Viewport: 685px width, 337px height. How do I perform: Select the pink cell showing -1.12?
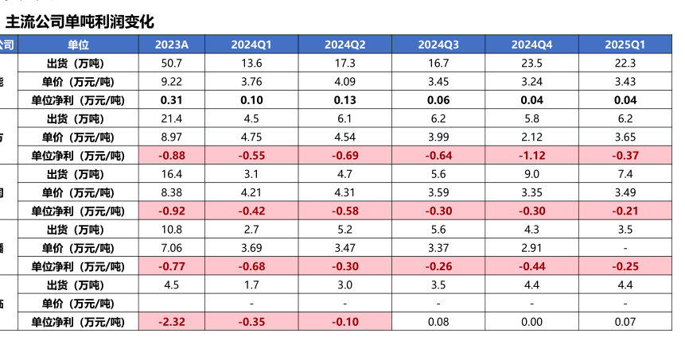point(531,156)
